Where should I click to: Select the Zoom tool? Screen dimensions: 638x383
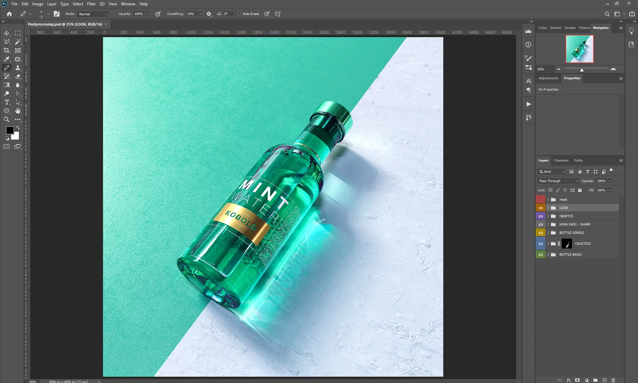pos(6,119)
